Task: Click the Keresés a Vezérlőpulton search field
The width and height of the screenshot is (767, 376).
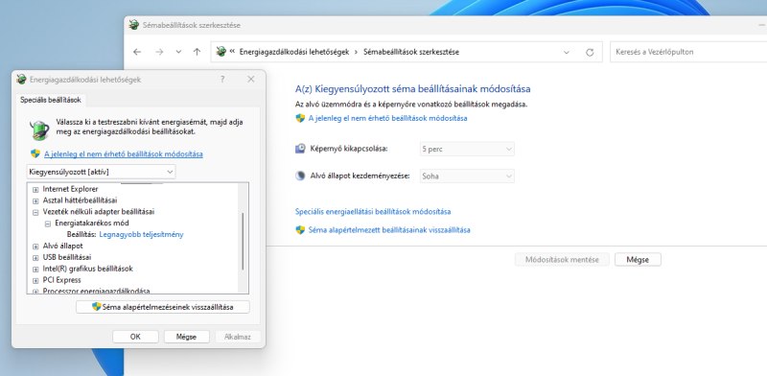Action: (688, 52)
